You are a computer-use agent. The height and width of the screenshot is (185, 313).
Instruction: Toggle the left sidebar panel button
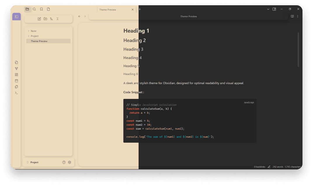point(16,17)
